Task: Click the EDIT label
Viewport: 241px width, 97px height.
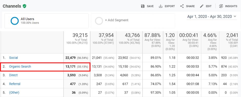Action: (209, 6)
